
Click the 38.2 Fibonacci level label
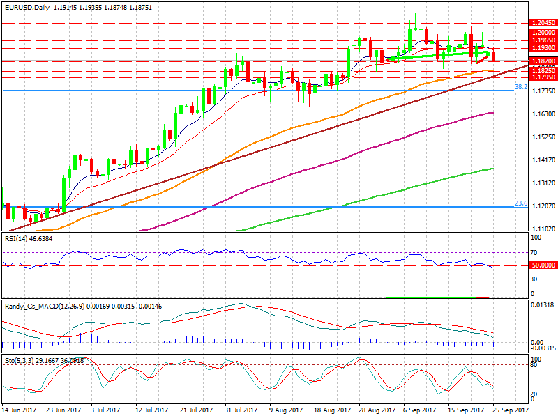point(520,87)
